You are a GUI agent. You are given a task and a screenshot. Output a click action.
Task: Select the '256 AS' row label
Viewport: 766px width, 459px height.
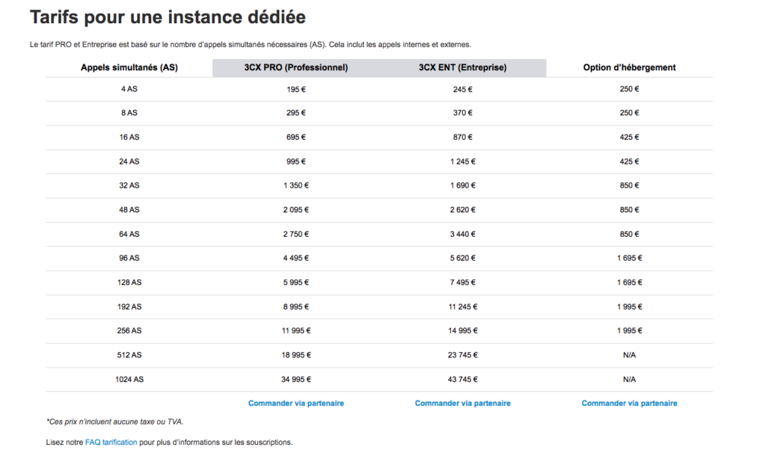tap(129, 331)
